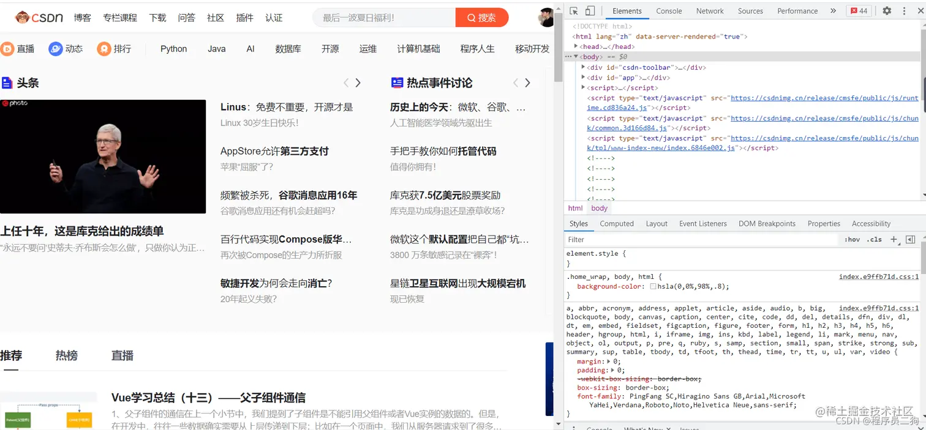Open the Tim Cook headline thumbnail
This screenshot has height=430, width=926.
coord(103,157)
